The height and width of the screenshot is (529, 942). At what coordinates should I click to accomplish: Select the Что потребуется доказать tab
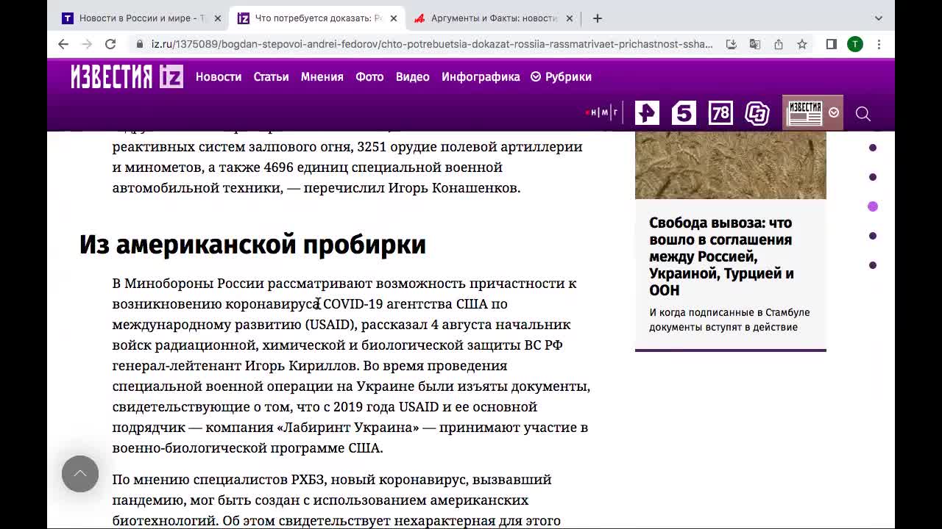click(x=317, y=18)
